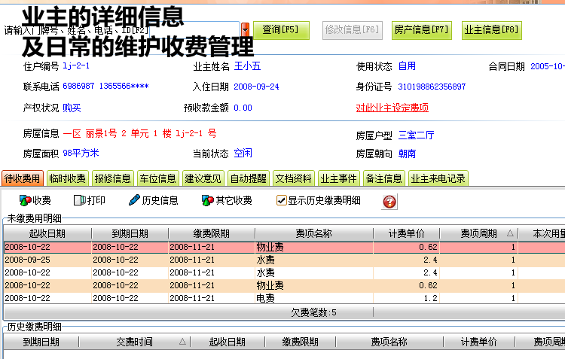Click unpaid table 缴费限期 column header
This screenshot has height=359, width=565.
coord(212,233)
